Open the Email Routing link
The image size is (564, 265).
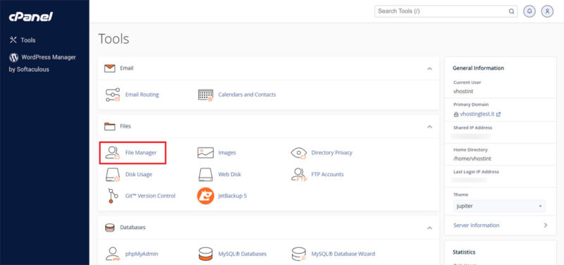[x=142, y=95]
